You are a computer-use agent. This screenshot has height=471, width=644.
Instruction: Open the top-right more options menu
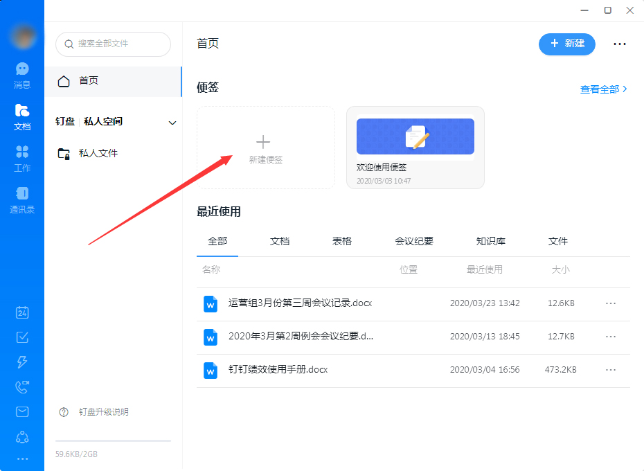click(x=619, y=44)
